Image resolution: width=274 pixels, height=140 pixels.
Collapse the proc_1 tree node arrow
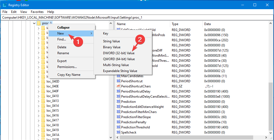34,23
